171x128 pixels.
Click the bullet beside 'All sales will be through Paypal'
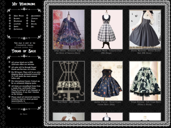(x=9, y=67)
